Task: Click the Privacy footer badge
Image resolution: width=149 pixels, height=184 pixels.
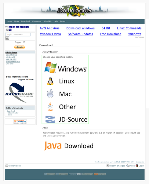Action: pos(49,174)
